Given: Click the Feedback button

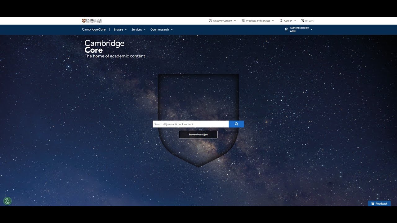Looking at the screenshot, I should 379,203.
